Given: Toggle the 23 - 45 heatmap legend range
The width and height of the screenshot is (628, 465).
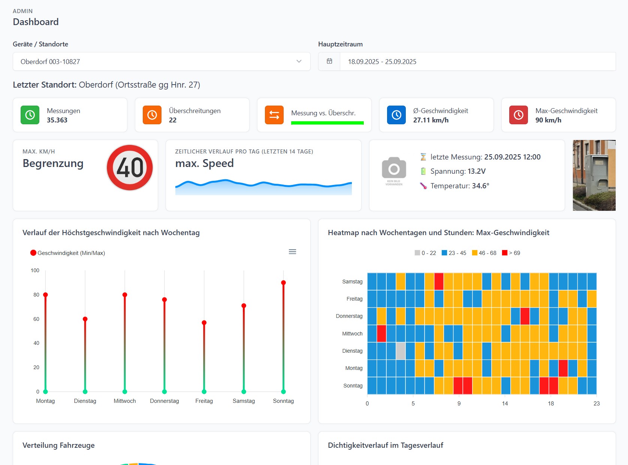Looking at the screenshot, I should (454, 253).
